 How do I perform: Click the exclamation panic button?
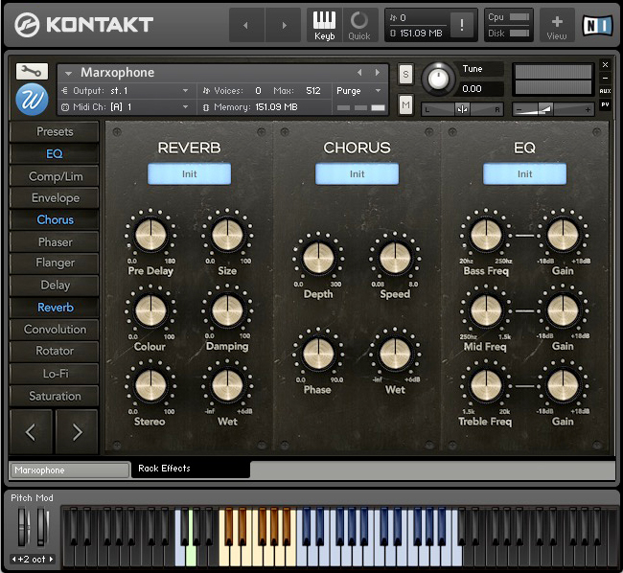[462, 26]
